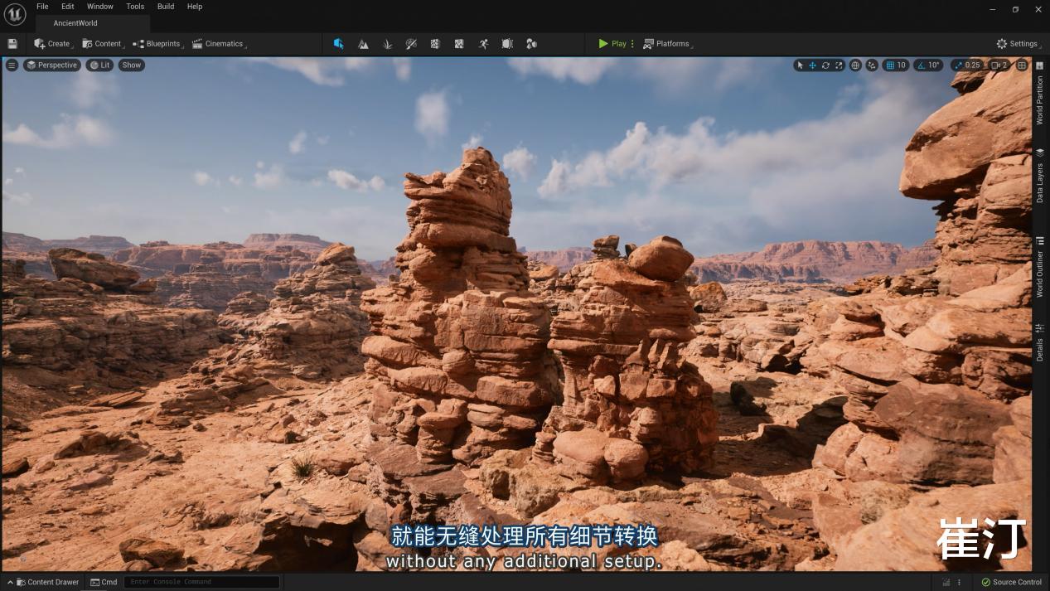Open the Platforms dropdown
This screenshot has width=1050, height=591.
point(668,44)
